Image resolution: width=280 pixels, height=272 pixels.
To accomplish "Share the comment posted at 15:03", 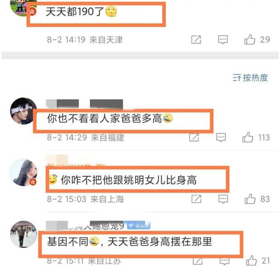I will [196, 199].
